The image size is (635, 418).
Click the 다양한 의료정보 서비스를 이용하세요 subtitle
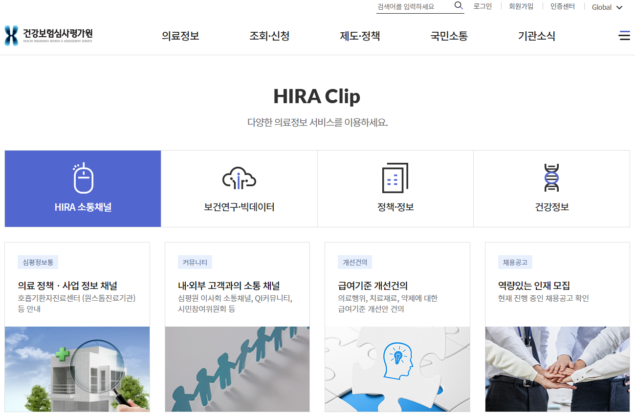tap(317, 122)
